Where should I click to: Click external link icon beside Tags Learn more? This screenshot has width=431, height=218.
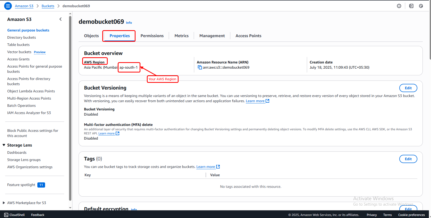coord(218,167)
